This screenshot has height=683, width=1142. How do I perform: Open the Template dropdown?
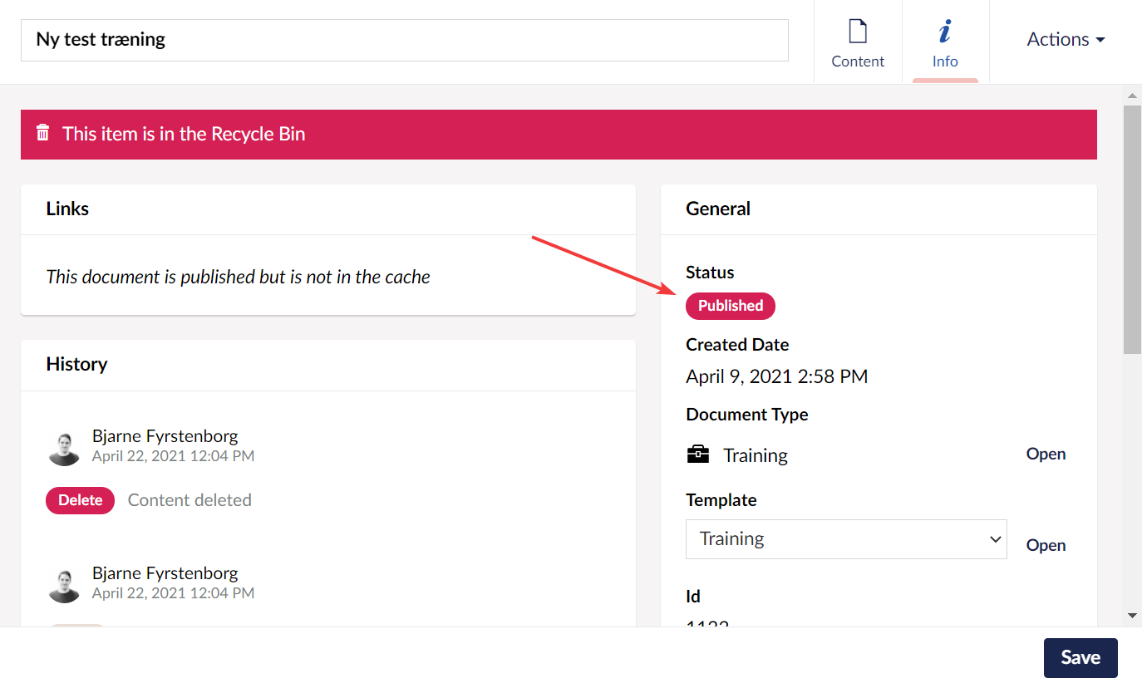[845, 538]
